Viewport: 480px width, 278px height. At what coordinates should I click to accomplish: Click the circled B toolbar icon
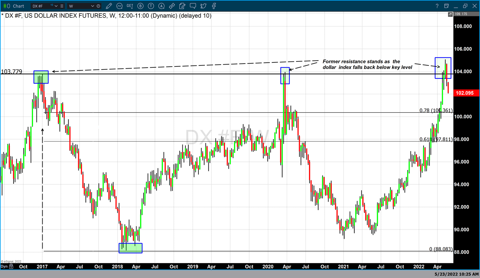140,6
